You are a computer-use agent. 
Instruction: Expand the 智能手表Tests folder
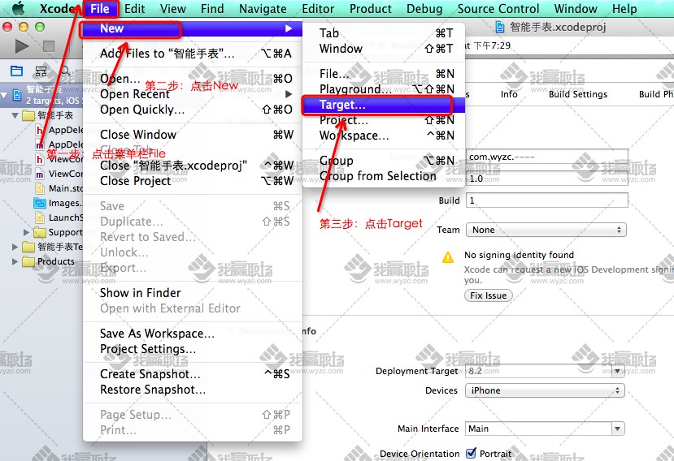pyautogui.click(x=15, y=247)
